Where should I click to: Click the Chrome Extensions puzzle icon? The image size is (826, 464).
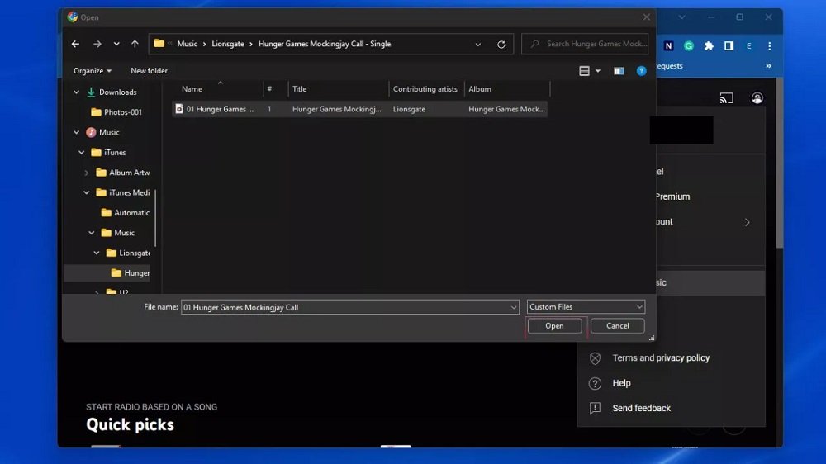point(709,46)
